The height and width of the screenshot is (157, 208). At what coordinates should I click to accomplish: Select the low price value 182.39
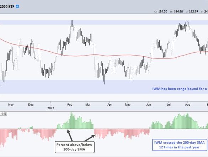pos(193,11)
